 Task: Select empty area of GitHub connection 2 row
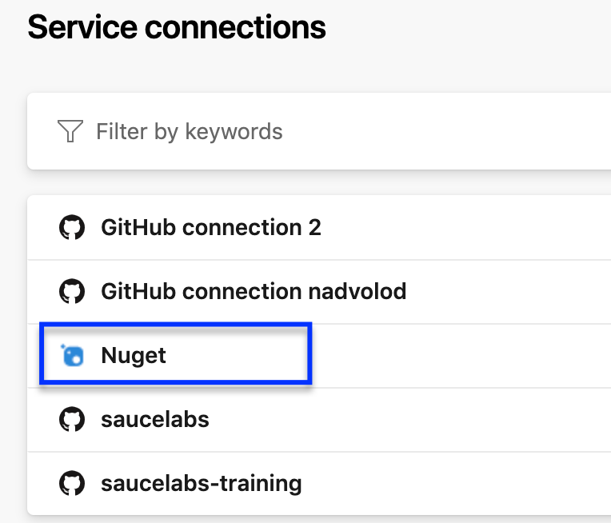[x=468, y=228]
